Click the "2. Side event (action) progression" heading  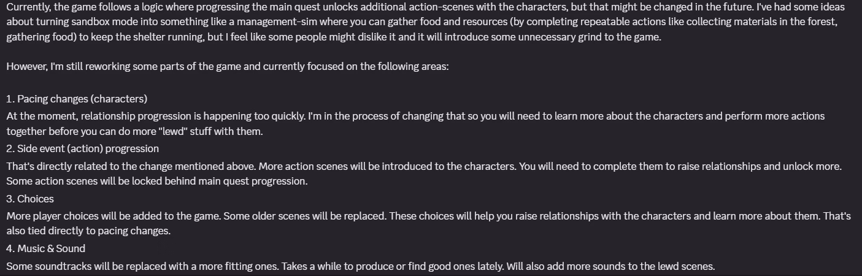click(x=83, y=148)
